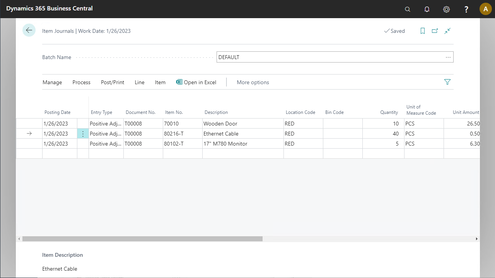Click the scrollbar right arrow
The width and height of the screenshot is (495, 278).
click(476, 239)
